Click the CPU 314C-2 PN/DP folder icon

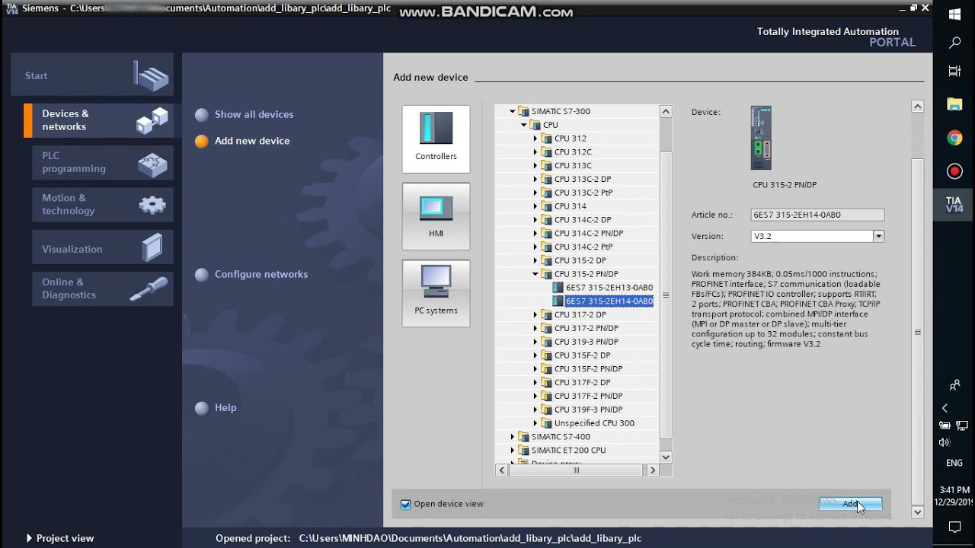click(546, 233)
